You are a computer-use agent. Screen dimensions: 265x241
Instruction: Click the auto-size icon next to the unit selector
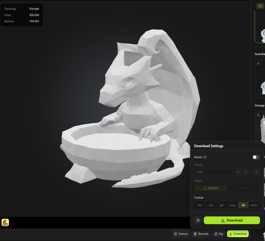click(x=256, y=172)
